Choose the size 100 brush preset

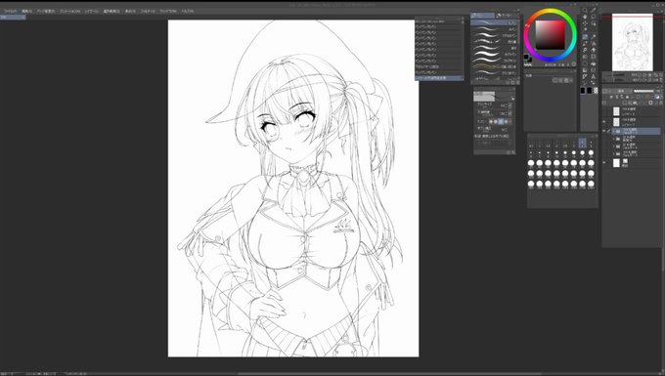[x=591, y=164]
